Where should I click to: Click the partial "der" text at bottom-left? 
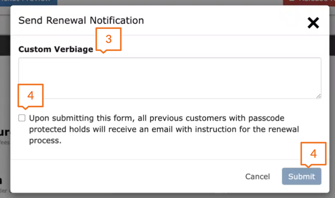5,190
